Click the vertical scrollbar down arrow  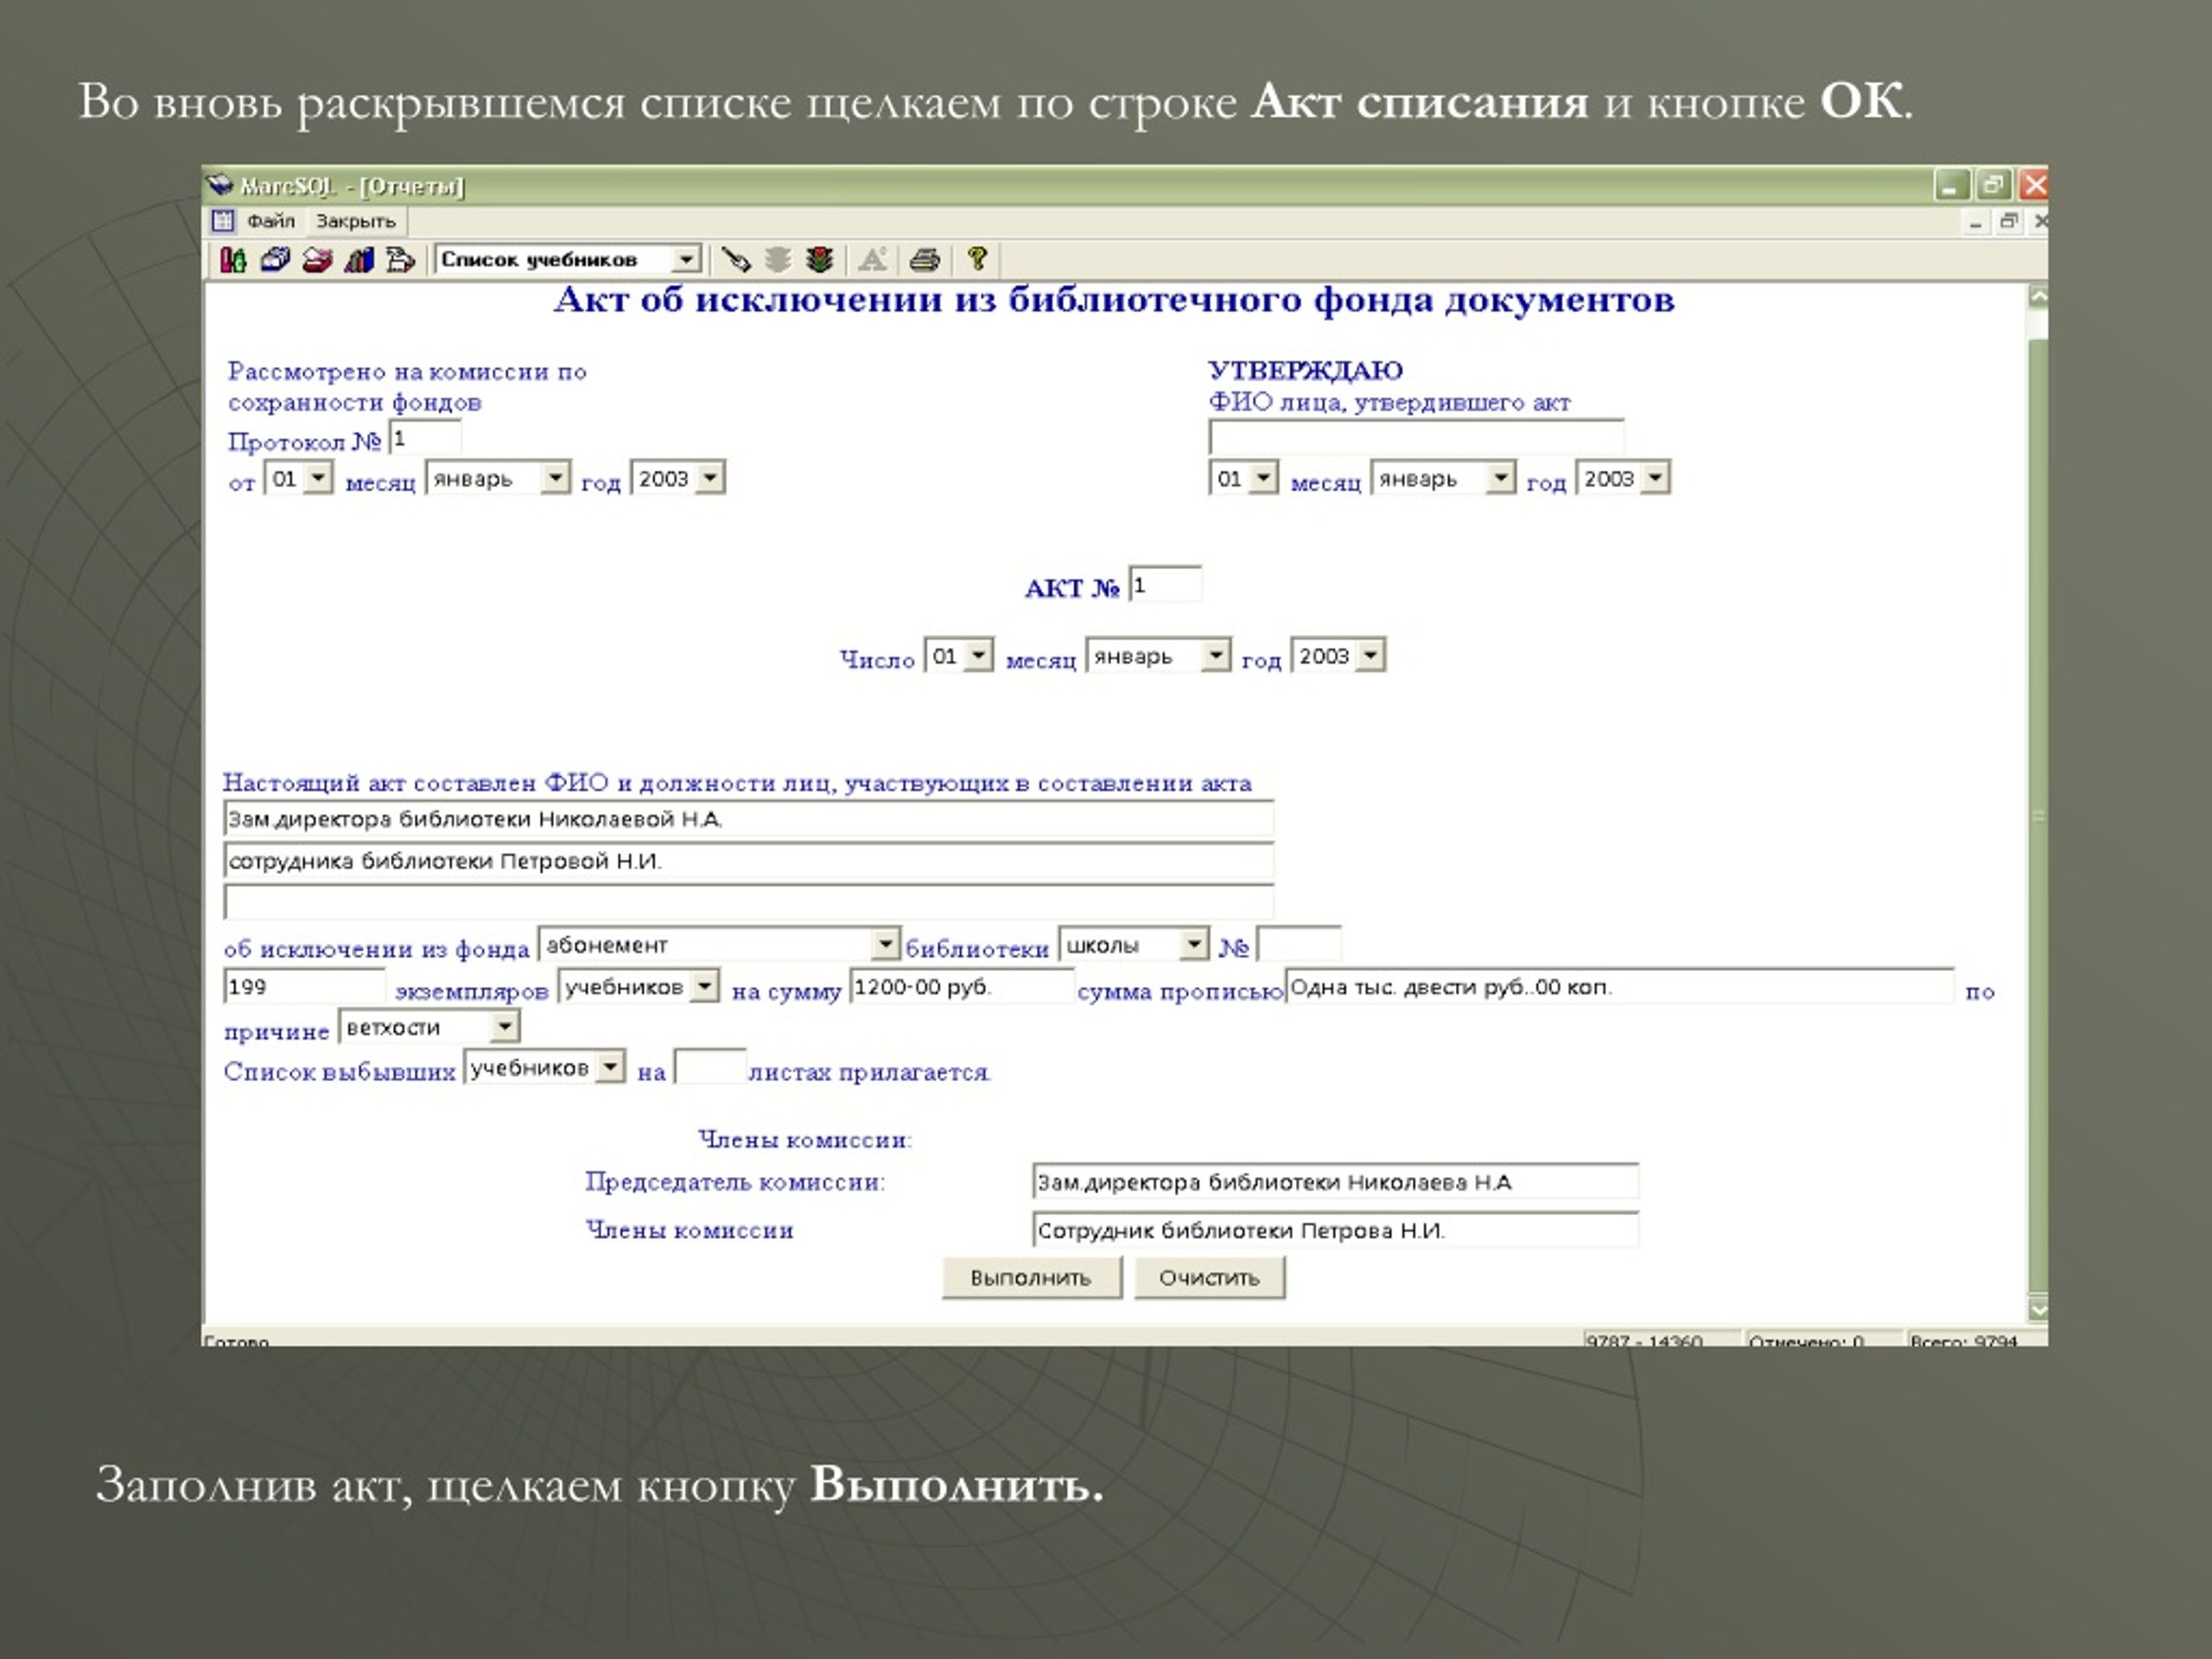click(2038, 1308)
